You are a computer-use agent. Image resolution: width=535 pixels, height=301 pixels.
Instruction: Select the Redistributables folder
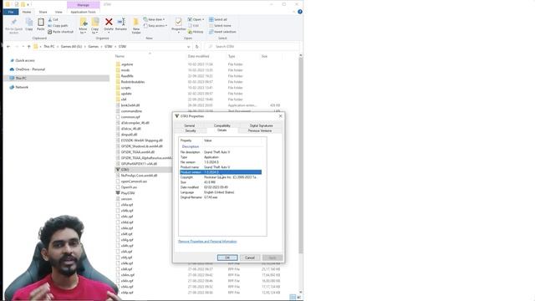point(130,82)
